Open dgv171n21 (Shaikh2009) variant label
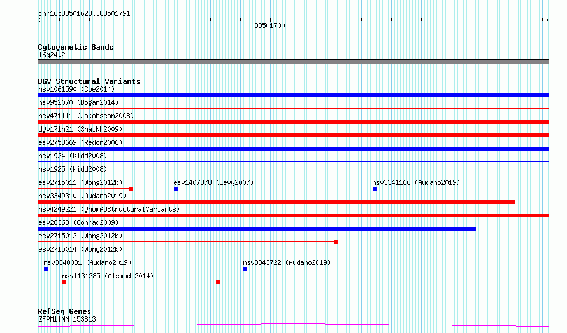 pos(80,129)
